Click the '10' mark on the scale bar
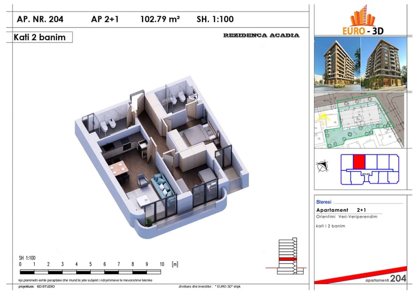Screen dimensions: 418x295 [x=162, y=265]
